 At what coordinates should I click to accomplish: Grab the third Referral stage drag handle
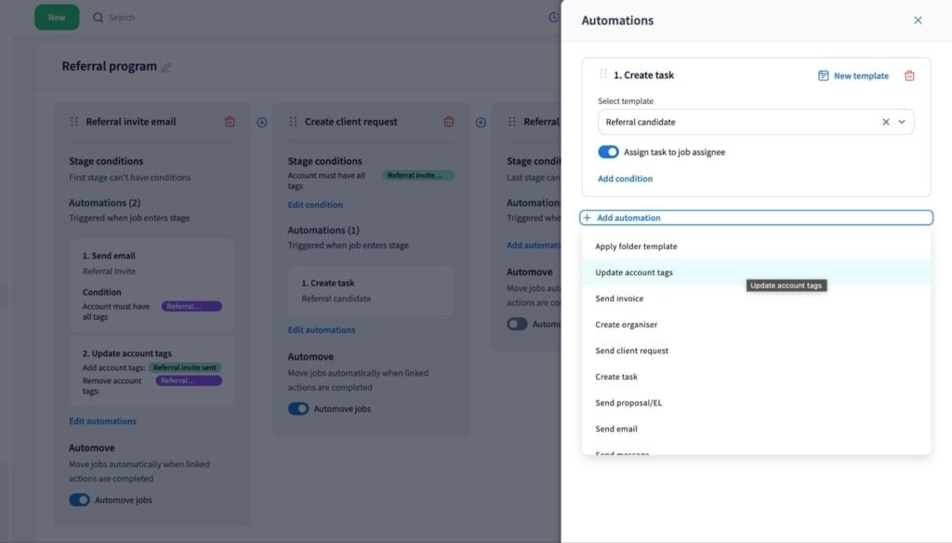(x=512, y=122)
